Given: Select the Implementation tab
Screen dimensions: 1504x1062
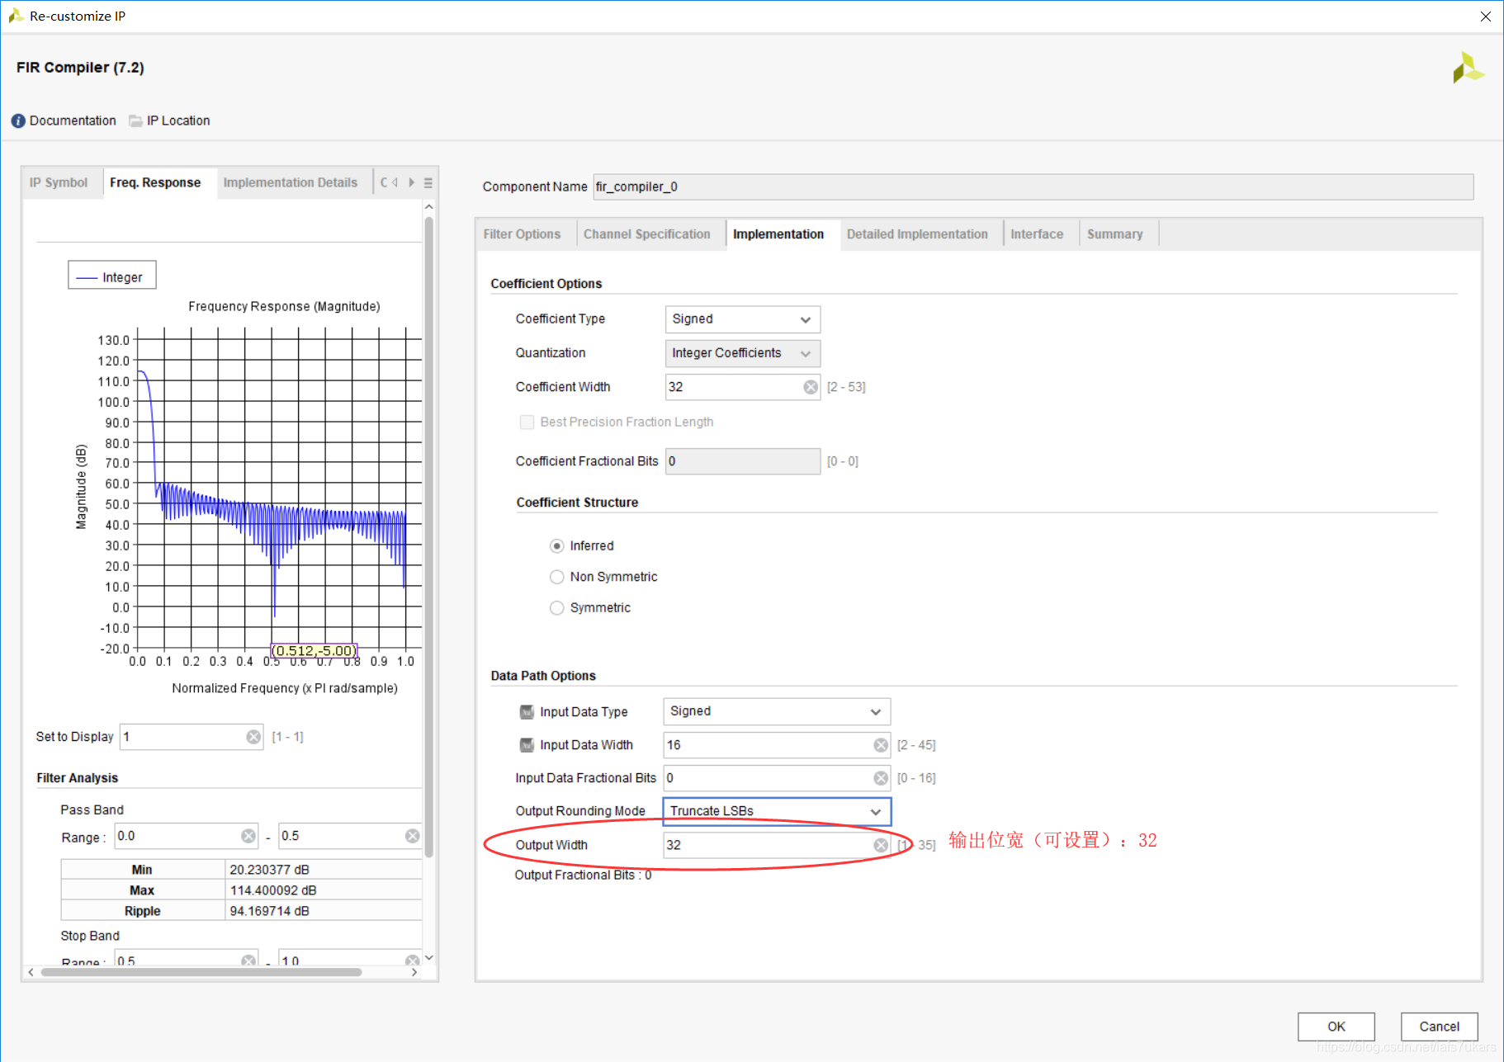Looking at the screenshot, I should [x=778, y=234].
